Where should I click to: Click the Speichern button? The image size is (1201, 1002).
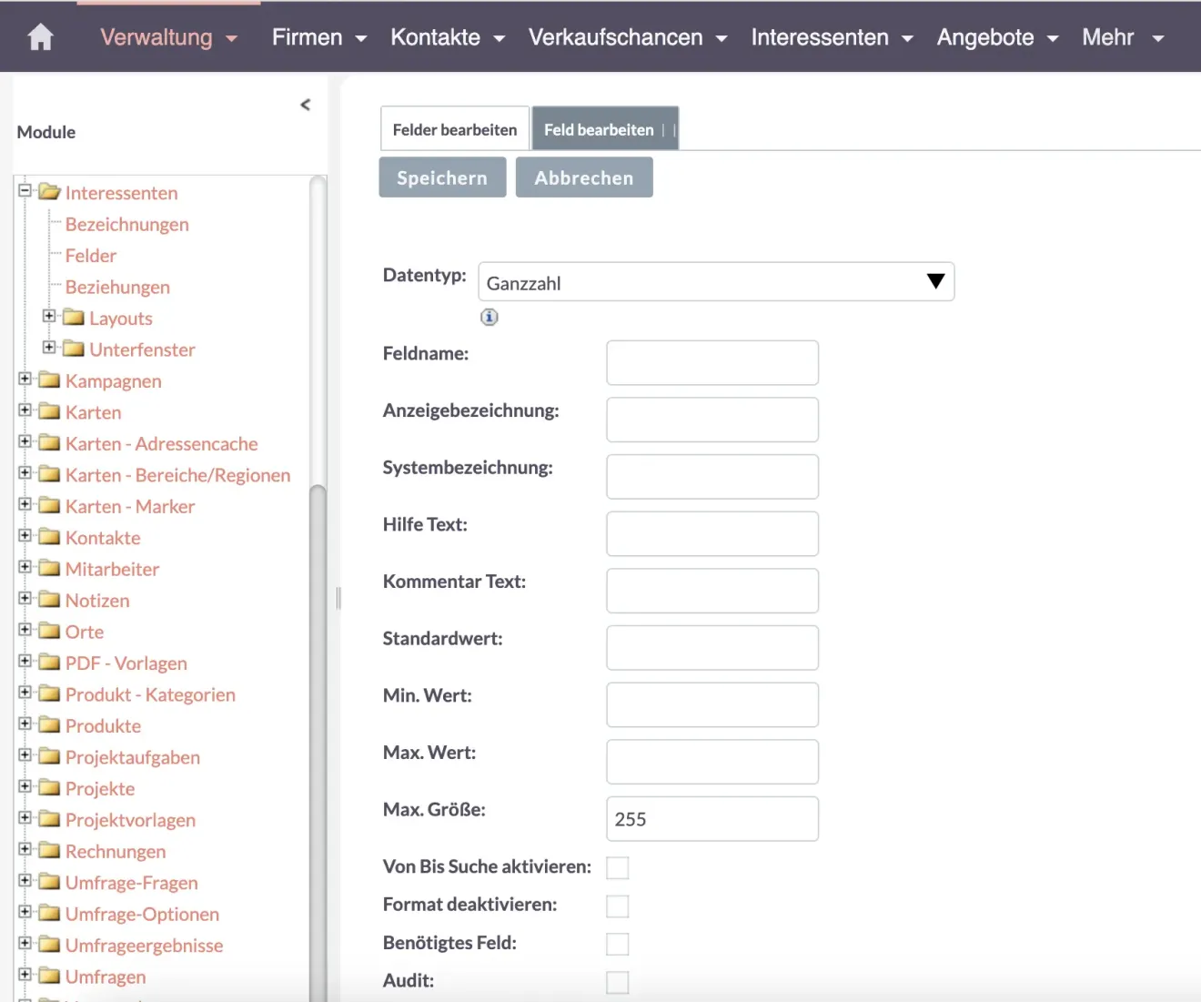442,177
